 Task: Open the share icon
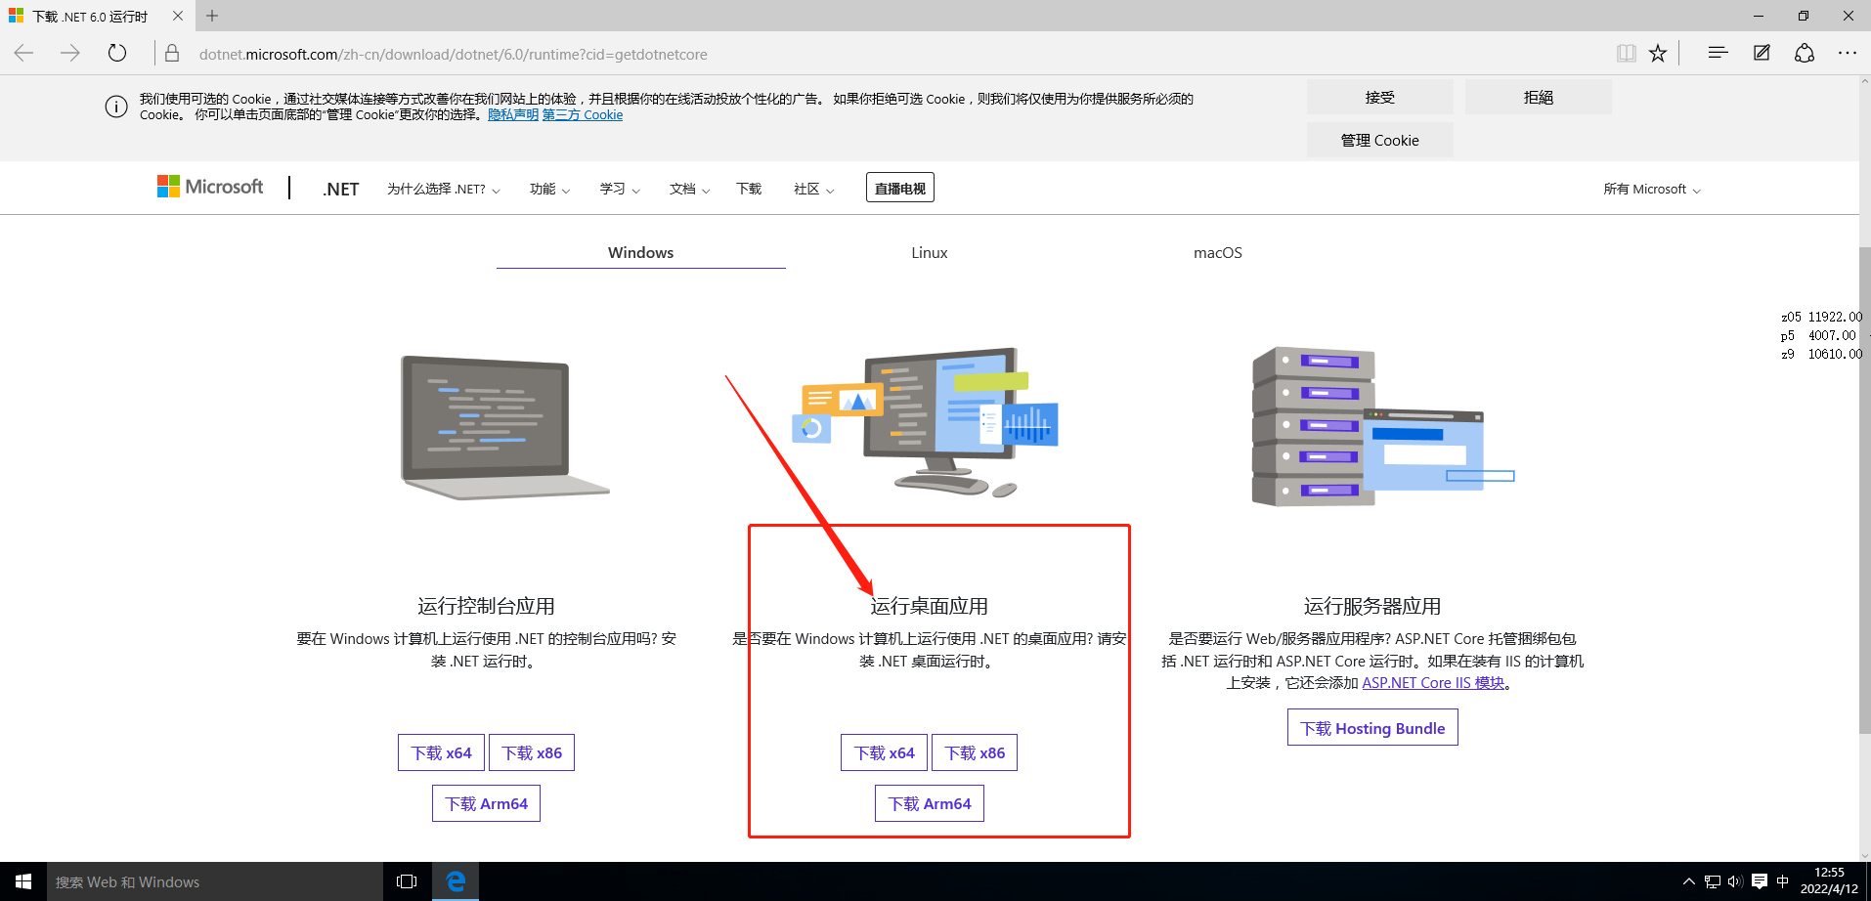coord(1805,53)
